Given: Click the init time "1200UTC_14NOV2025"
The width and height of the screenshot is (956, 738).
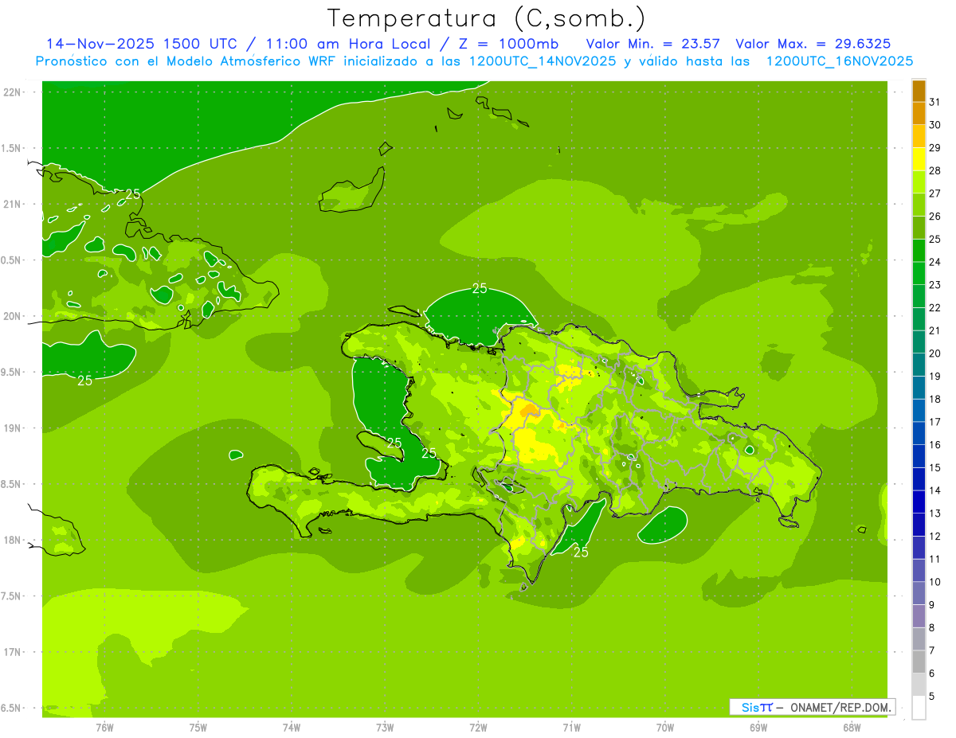Looking at the screenshot, I should tap(542, 61).
